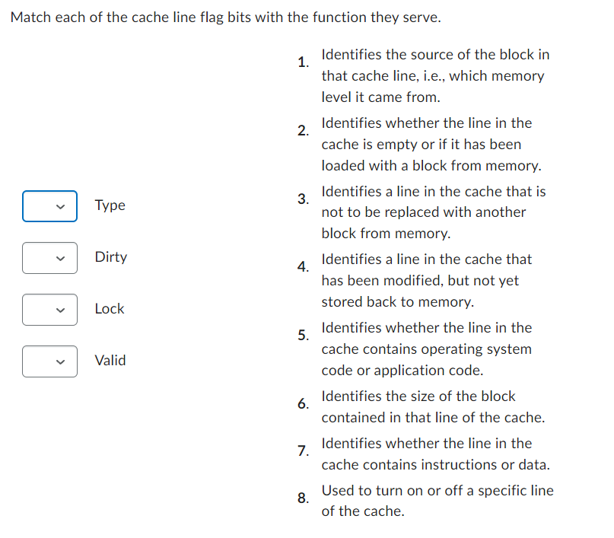Click answer option 8 about turning line on
The image size is (614, 538).
pos(434,501)
